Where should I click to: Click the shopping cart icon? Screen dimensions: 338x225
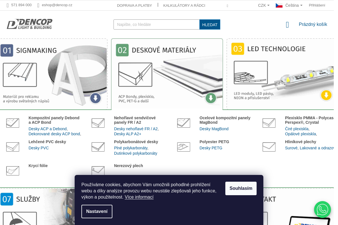(287, 25)
